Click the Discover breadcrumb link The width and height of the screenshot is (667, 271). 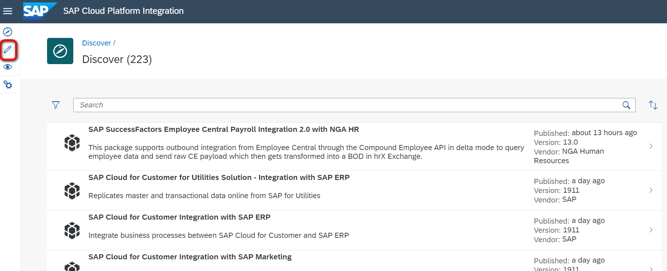[96, 43]
